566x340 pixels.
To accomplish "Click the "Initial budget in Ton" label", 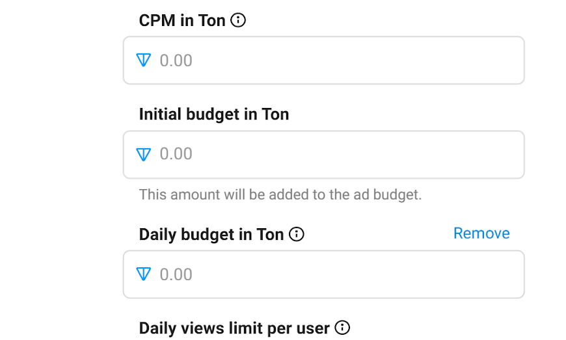I will point(214,114).
